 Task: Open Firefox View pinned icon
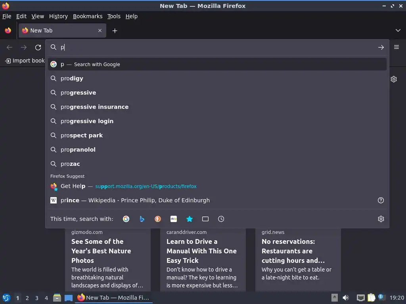(8, 30)
